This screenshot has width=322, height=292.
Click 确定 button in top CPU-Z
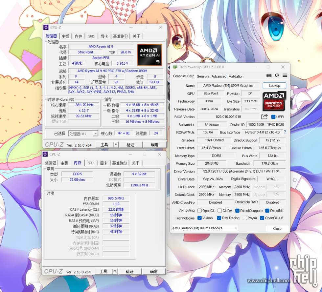155,145
